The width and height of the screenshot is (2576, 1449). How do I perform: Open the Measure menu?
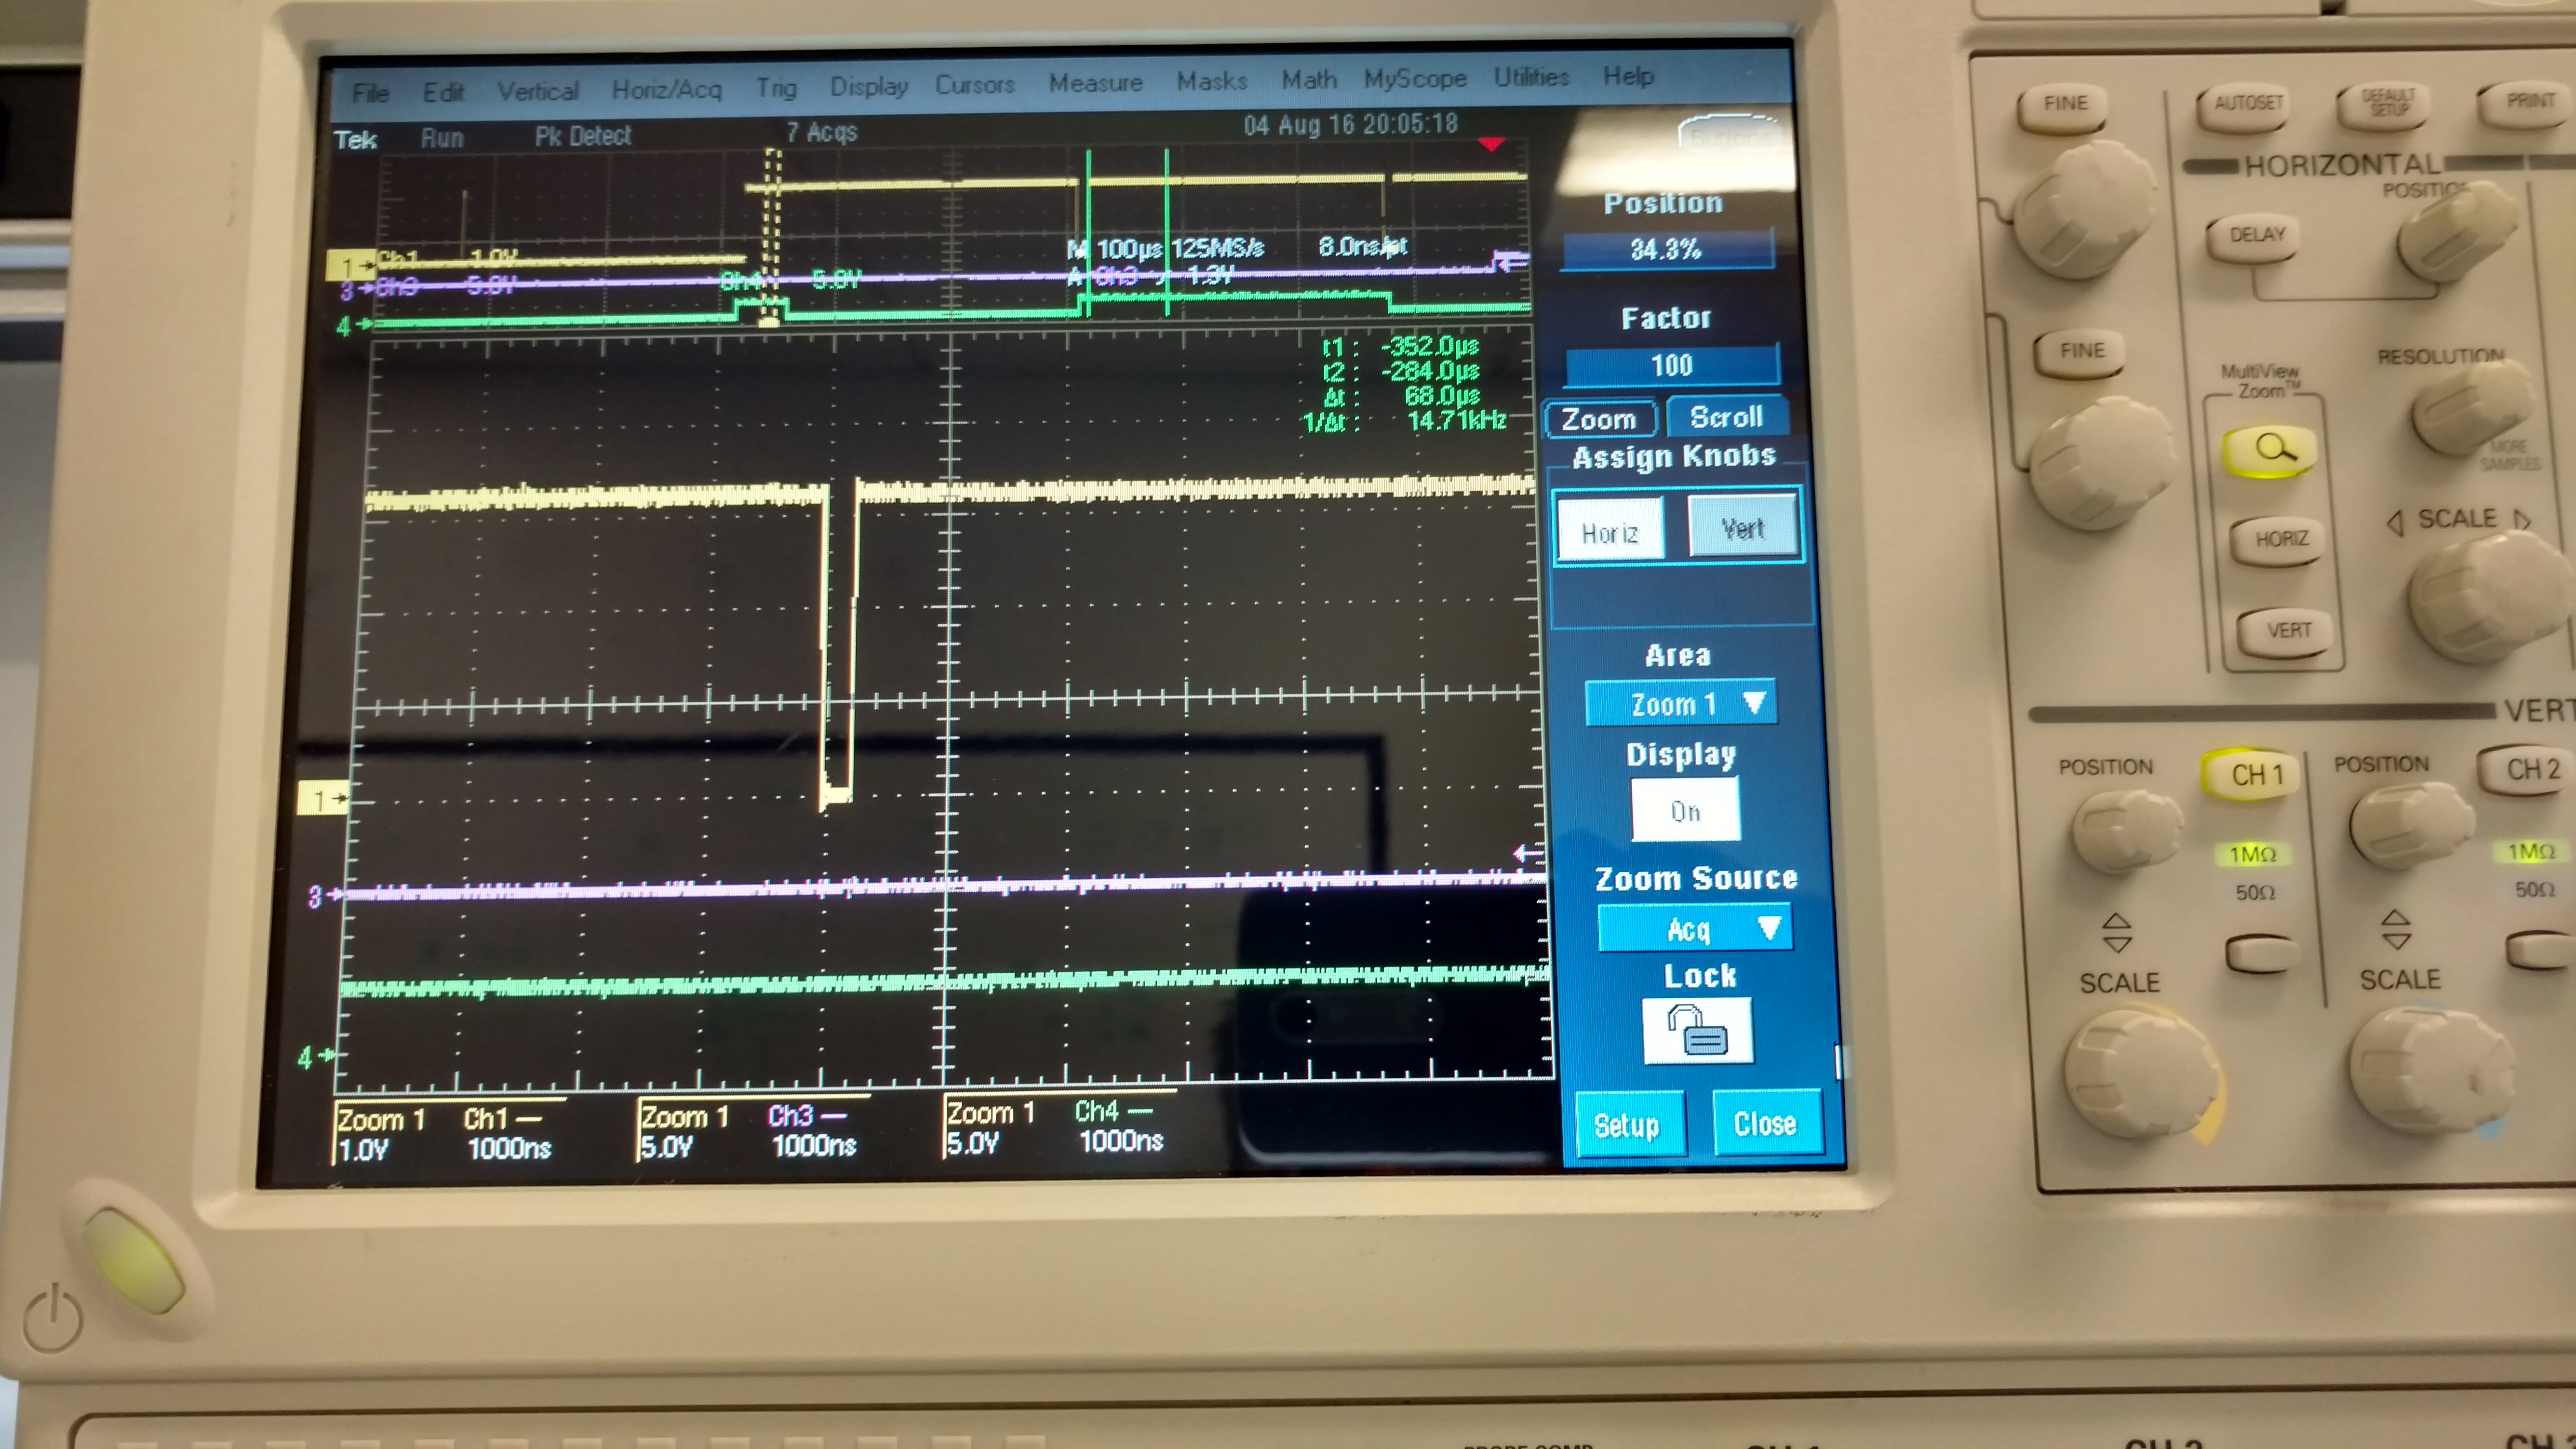click(x=1095, y=83)
